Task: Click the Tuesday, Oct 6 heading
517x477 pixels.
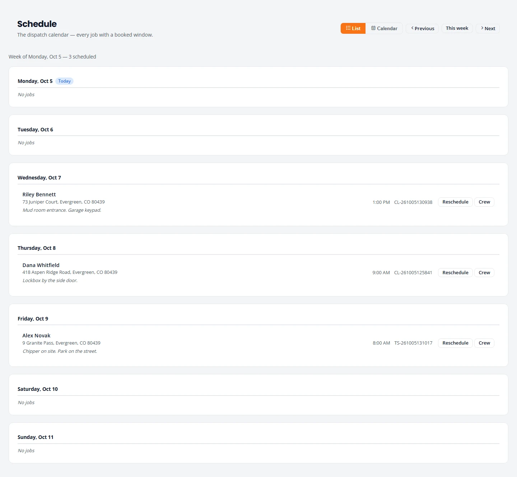Action: click(35, 130)
